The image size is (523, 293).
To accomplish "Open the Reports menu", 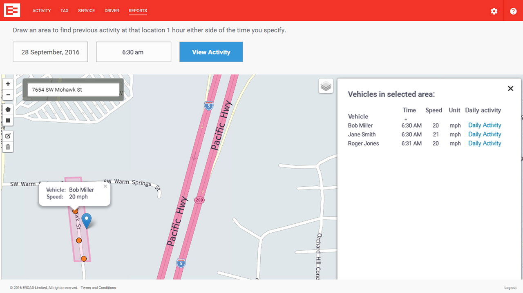I will (x=138, y=11).
